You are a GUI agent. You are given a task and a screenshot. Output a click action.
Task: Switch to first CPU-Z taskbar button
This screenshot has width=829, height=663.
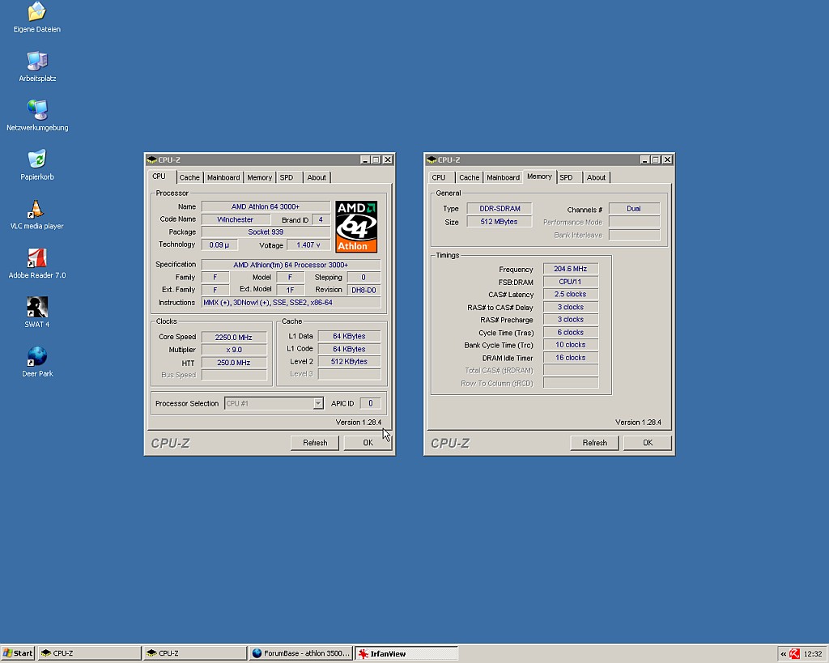click(89, 653)
